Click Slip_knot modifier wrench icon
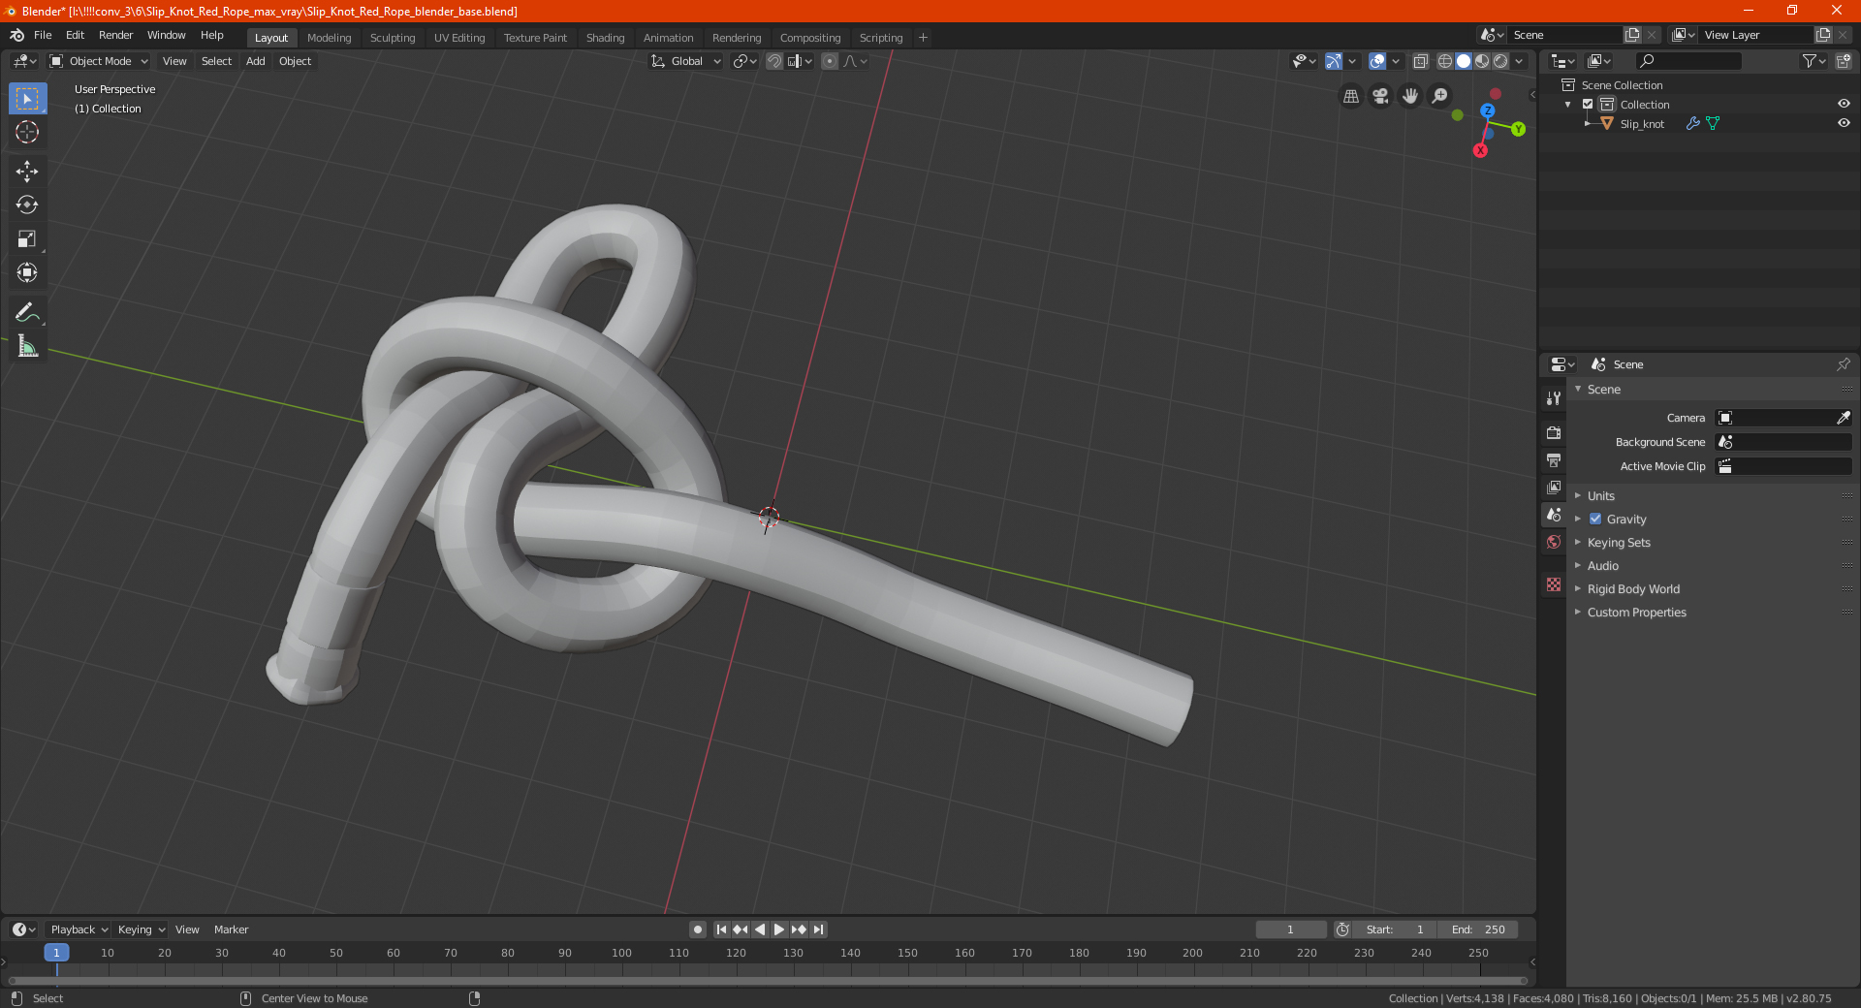 pyautogui.click(x=1692, y=123)
